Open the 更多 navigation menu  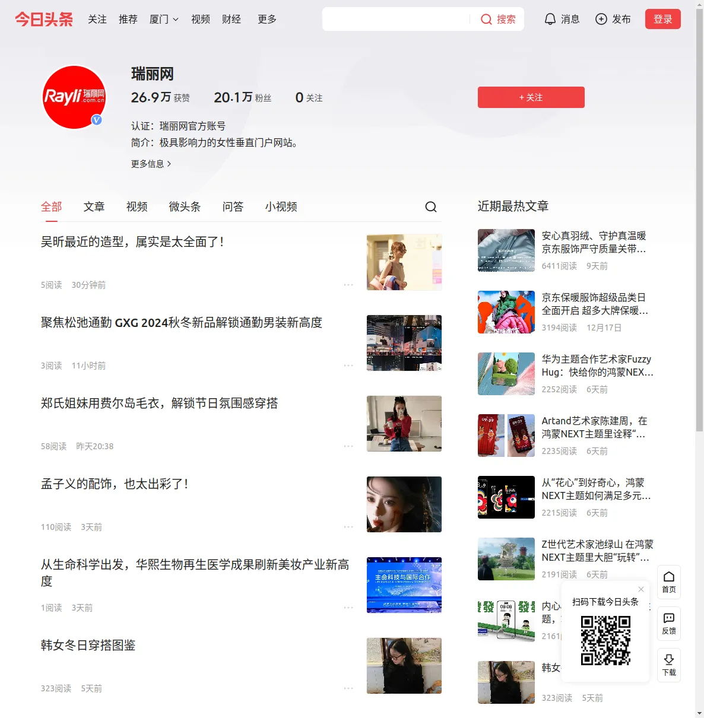click(267, 19)
